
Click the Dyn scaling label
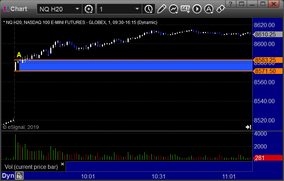(x=8, y=176)
